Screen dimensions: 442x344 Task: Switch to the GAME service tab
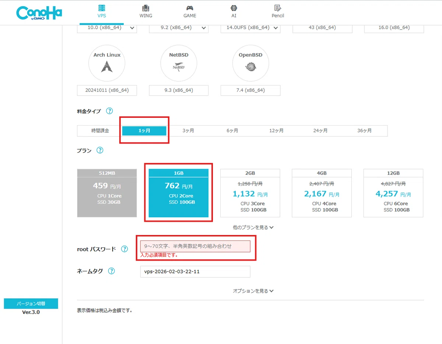[x=190, y=12]
